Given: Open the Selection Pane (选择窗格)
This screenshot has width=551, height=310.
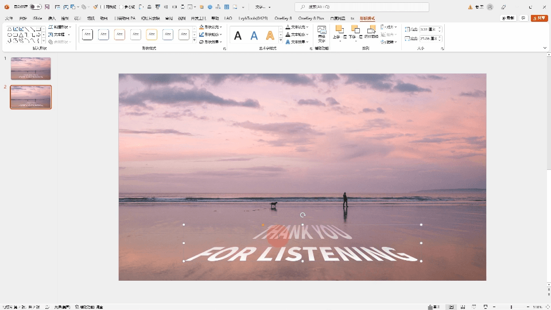Looking at the screenshot, I should pos(370,32).
